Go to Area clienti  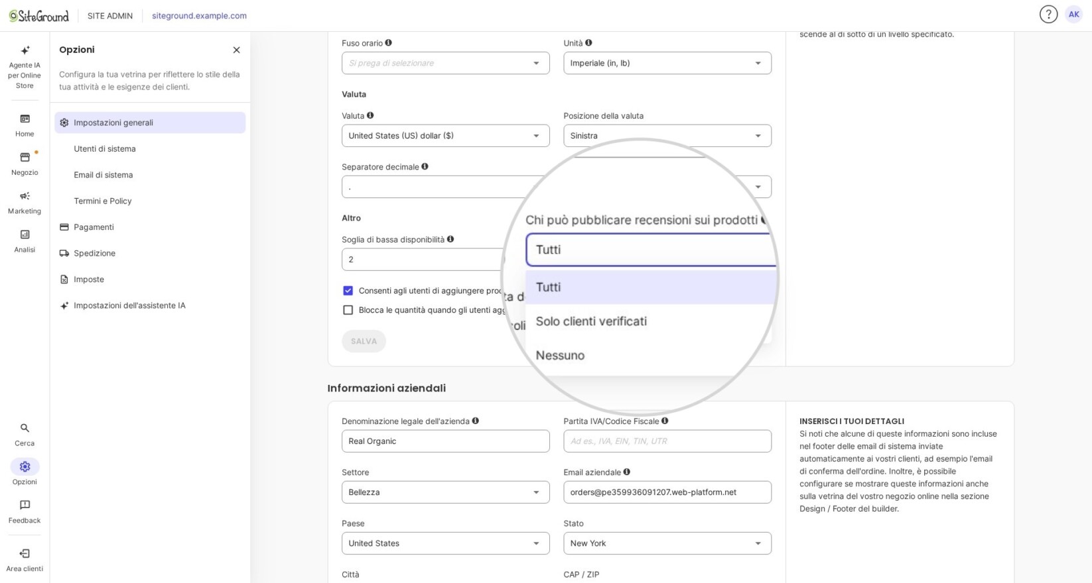[x=25, y=560]
